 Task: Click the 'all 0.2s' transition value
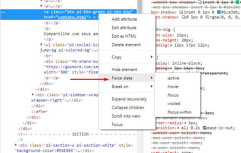point(190,128)
